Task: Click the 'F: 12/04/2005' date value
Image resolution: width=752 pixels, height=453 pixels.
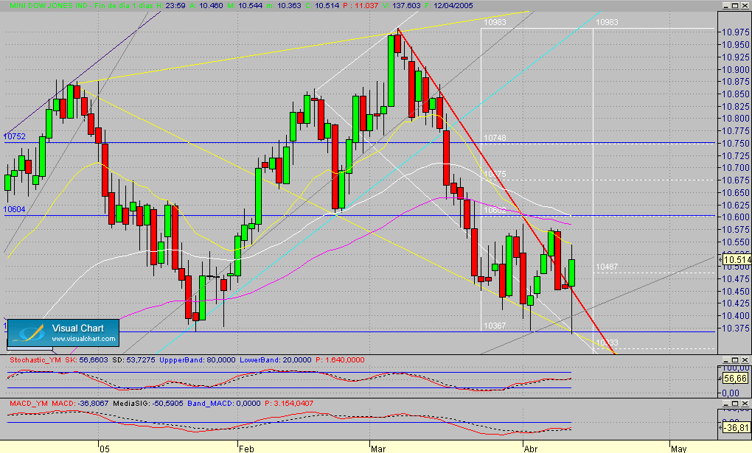Action: tap(449, 6)
